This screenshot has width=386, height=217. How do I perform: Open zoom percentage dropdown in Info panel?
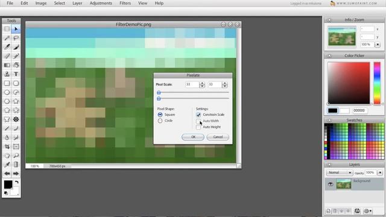pyautogui.click(x=378, y=45)
